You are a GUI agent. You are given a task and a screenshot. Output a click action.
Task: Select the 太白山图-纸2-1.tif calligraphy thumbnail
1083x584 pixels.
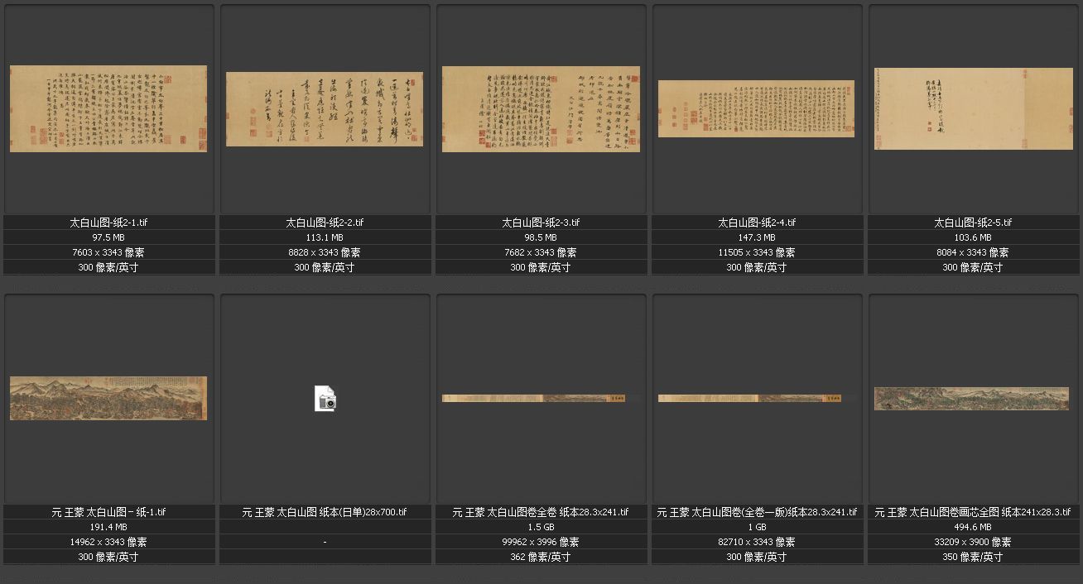pos(108,108)
